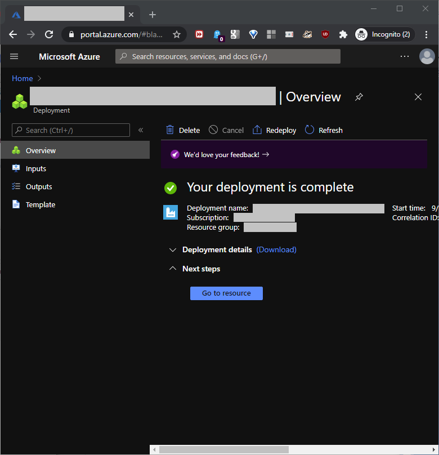This screenshot has width=439, height=455.
Task: Open the Azure portal hamburger menu
Action: tap(14, 56)
